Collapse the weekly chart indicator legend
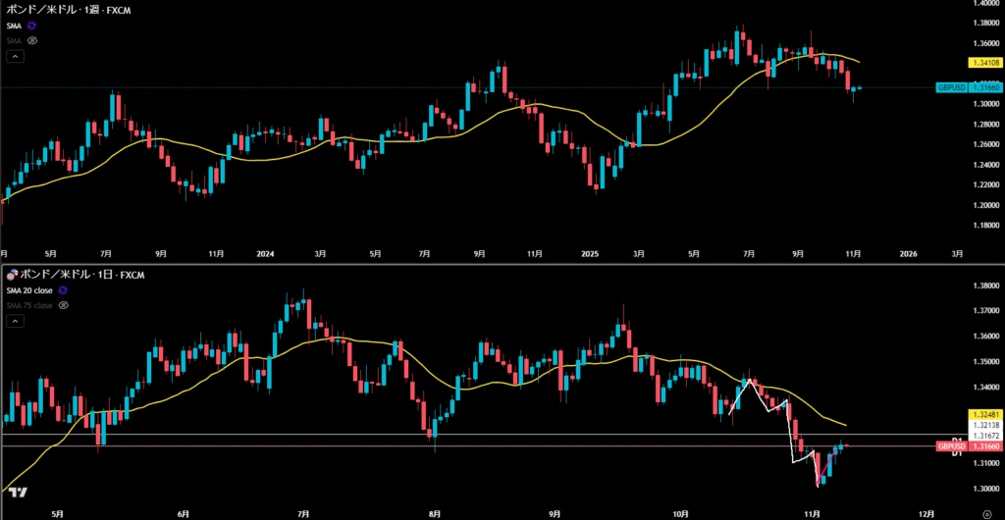 15,57
